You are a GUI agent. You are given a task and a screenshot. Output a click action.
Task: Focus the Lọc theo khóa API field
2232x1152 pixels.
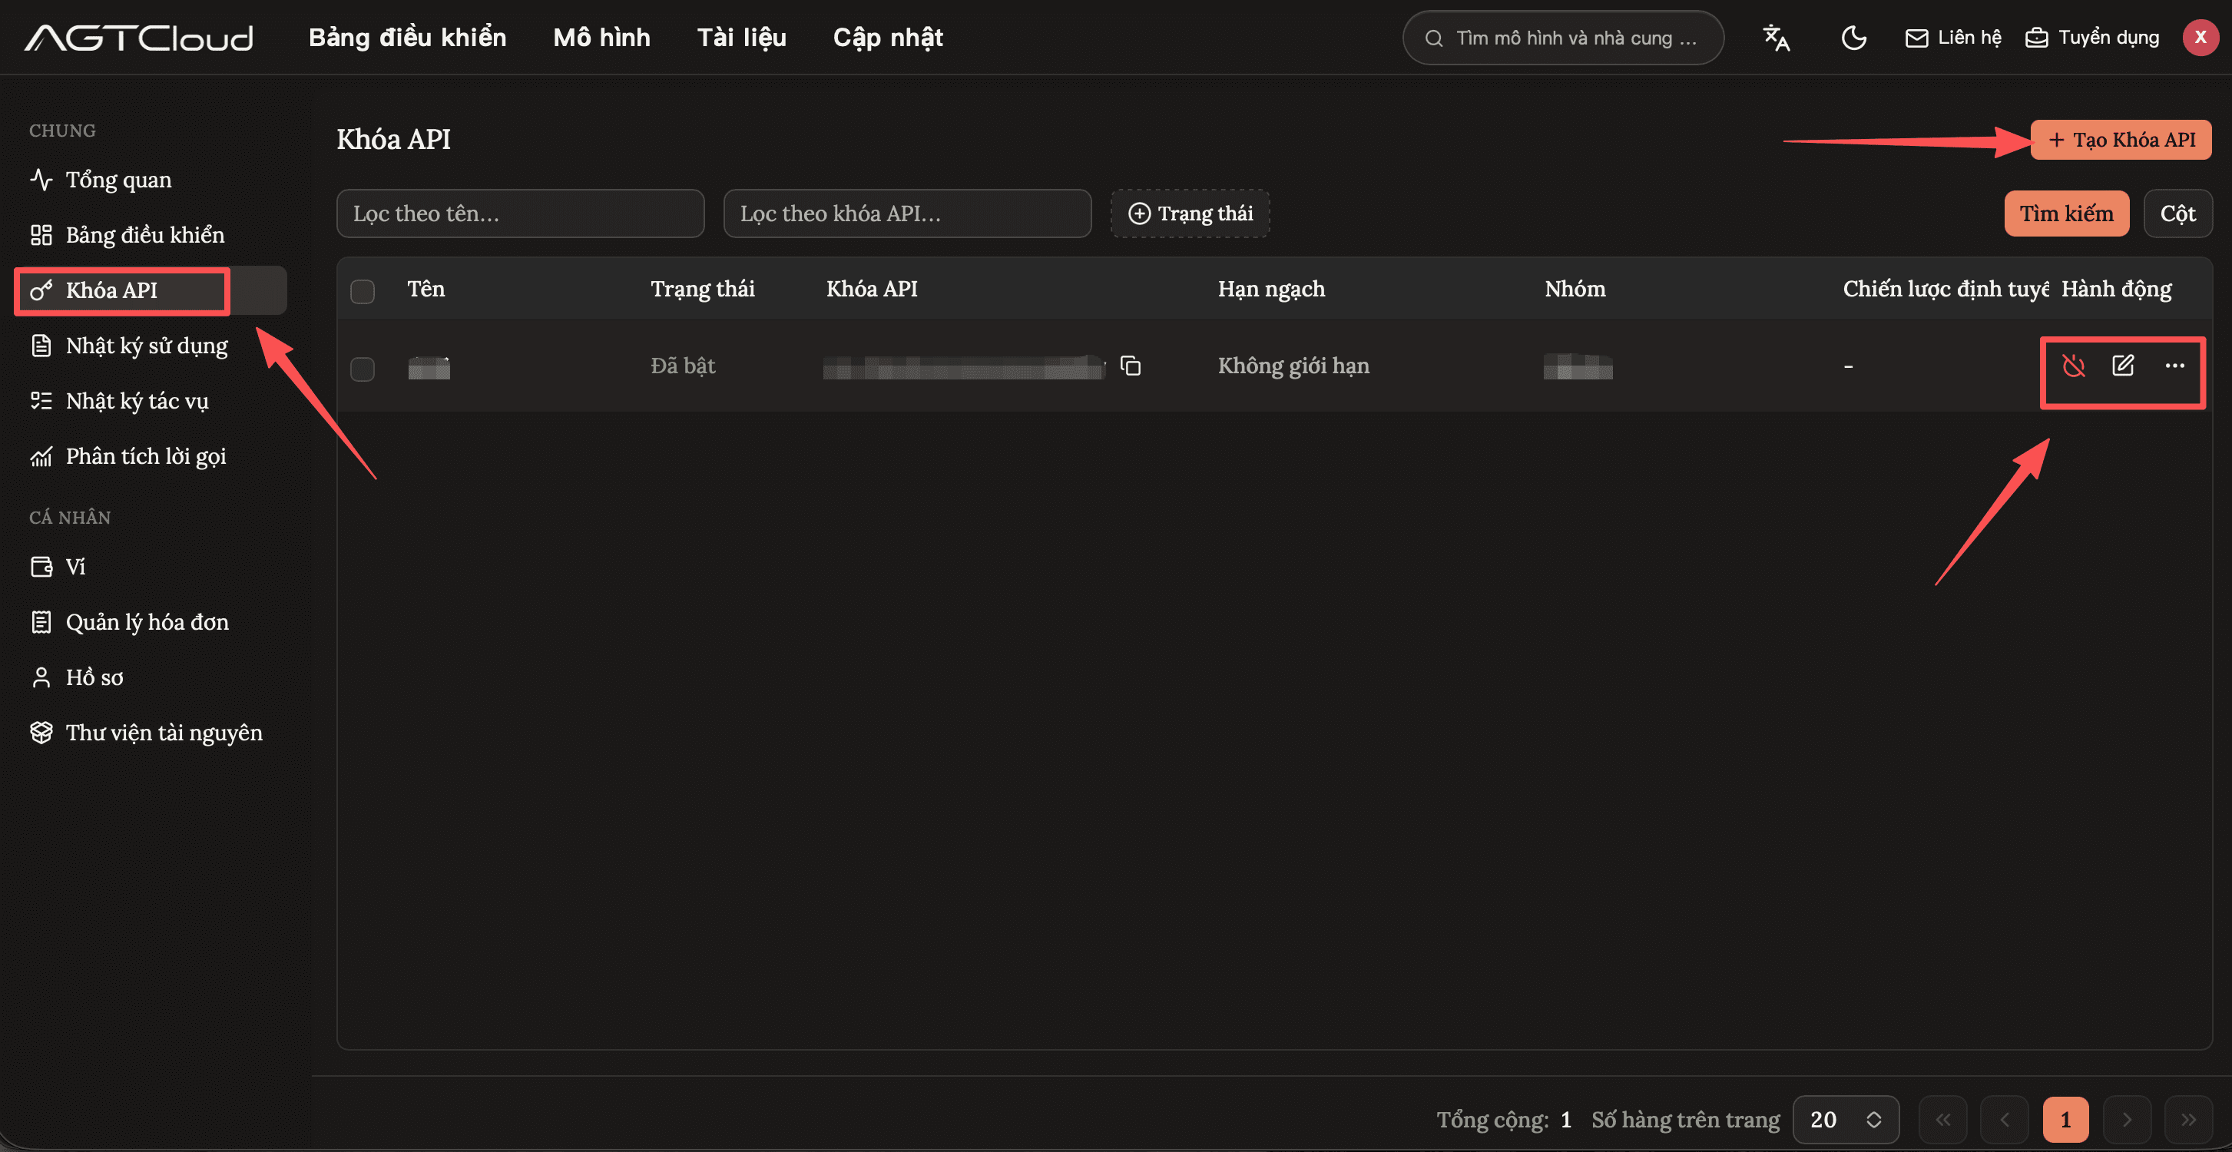[x=907, y=213]
